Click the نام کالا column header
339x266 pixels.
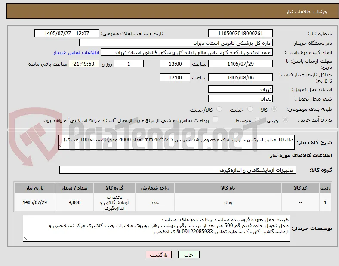[x=228, y=188]
